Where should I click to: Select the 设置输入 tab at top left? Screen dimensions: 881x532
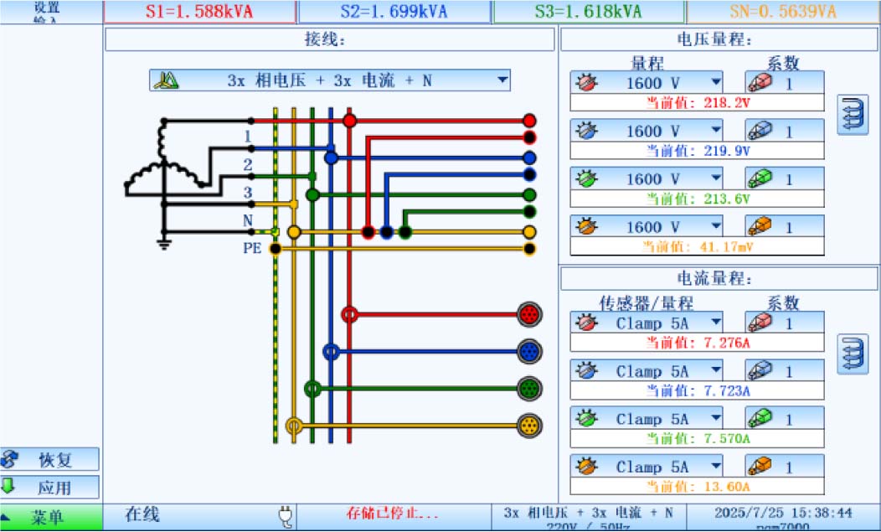pyautogui.click(x=46, y=12)
